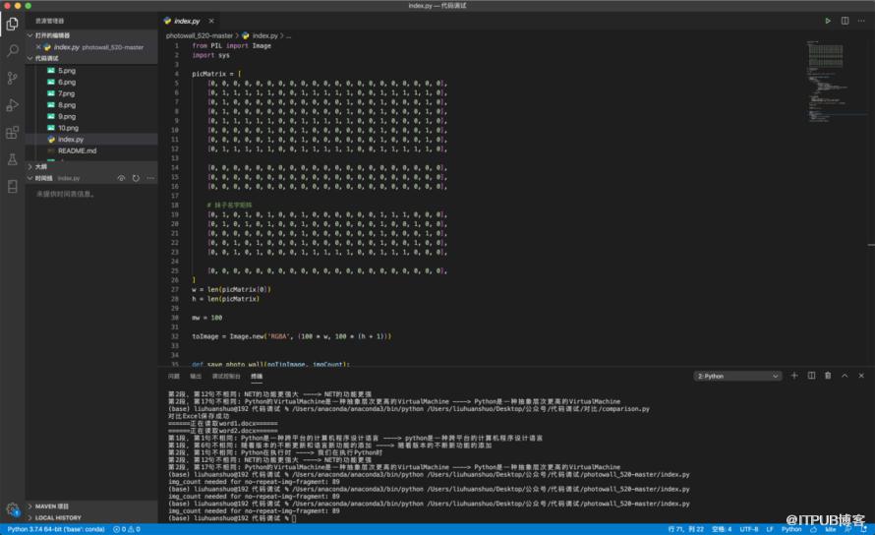
Task: Expand the MAVEN 项目 section
Action: tap(91, 505)
